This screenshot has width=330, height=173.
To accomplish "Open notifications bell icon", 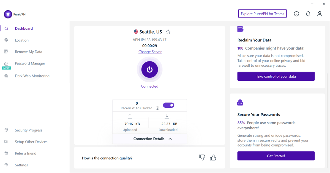I will [x=308, y=14].
